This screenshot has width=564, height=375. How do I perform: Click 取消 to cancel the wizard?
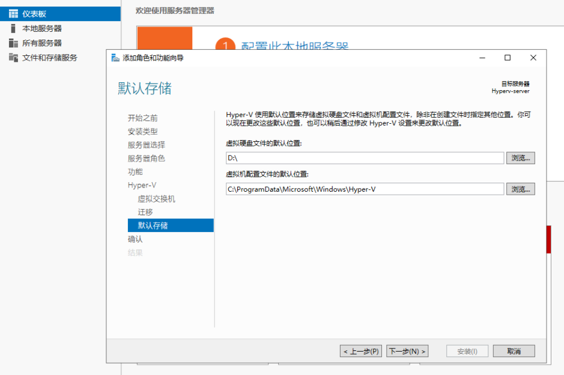click(x=514, y=351)
